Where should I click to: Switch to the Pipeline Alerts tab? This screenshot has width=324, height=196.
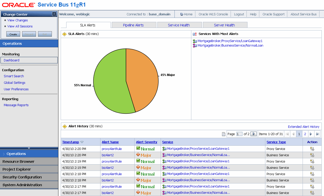[134, 25]
